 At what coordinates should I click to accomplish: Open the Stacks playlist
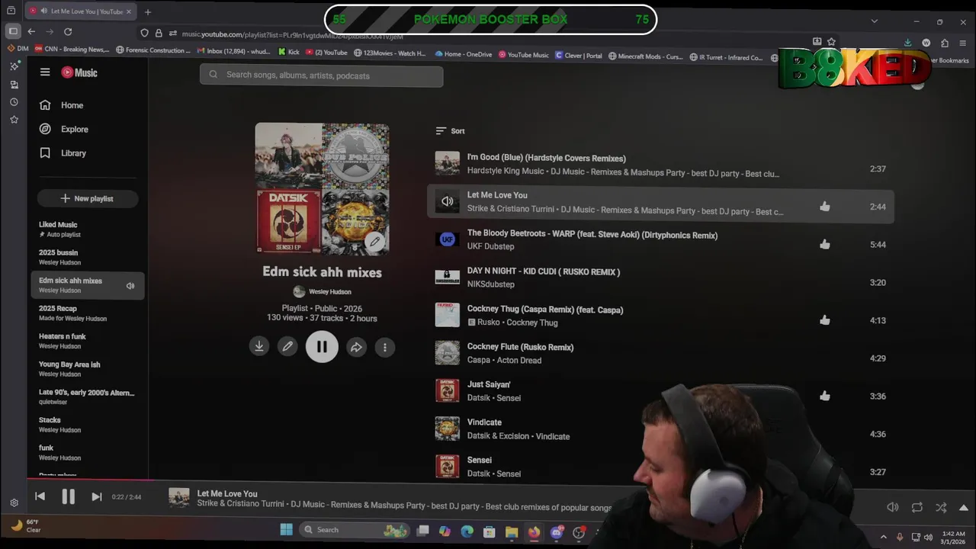tap(87, 425)
